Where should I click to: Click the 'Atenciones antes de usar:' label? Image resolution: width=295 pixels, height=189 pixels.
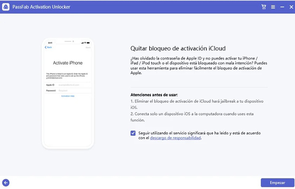point(154,95)
